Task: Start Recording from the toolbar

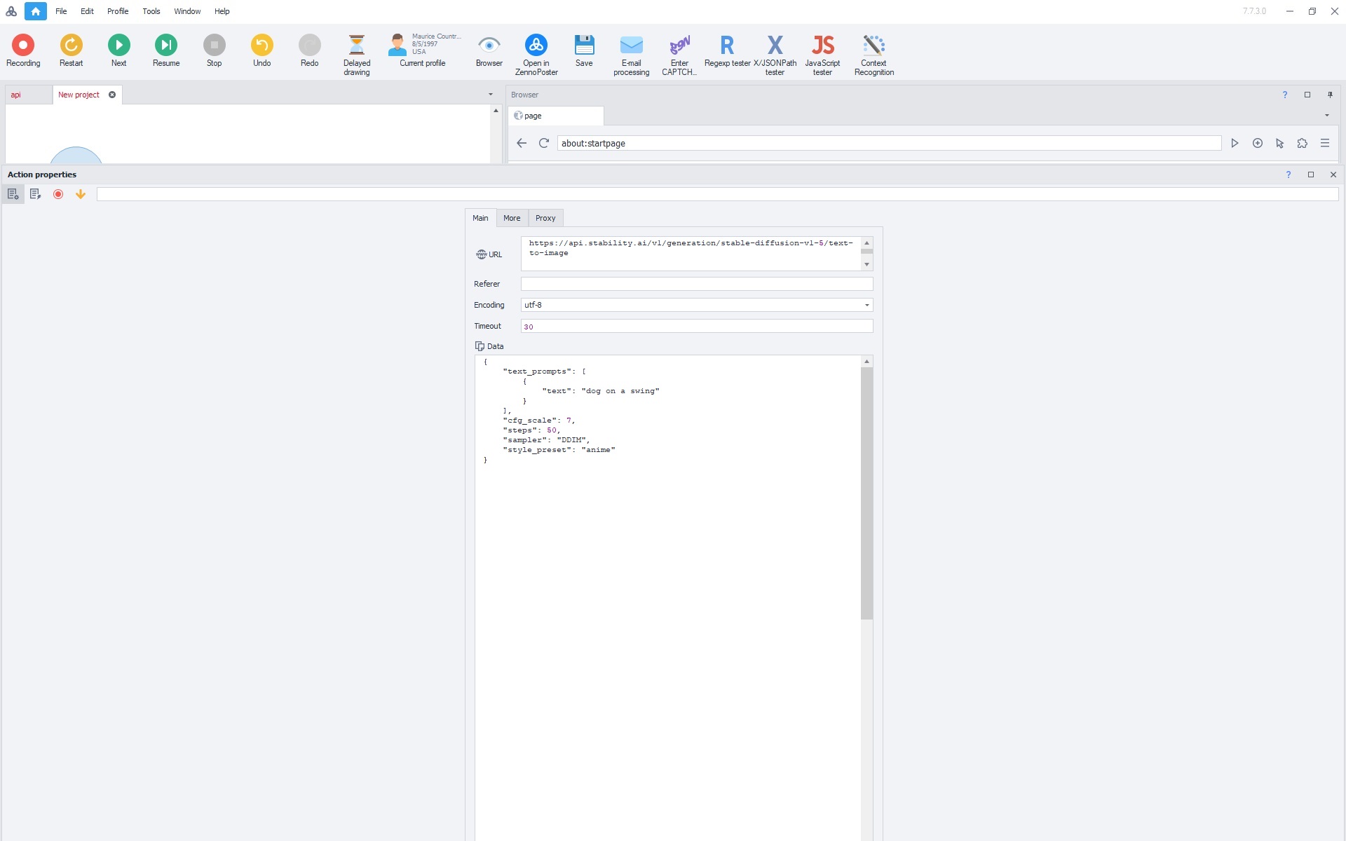Action: tap(23, 50)
